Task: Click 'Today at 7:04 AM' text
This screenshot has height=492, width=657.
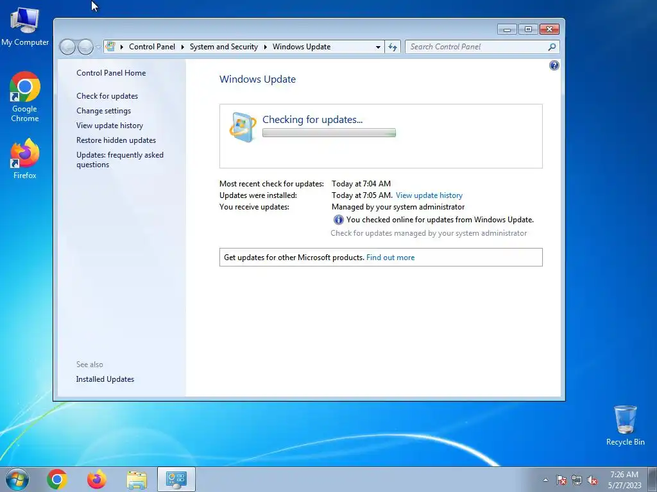Action: pos(361,184)
